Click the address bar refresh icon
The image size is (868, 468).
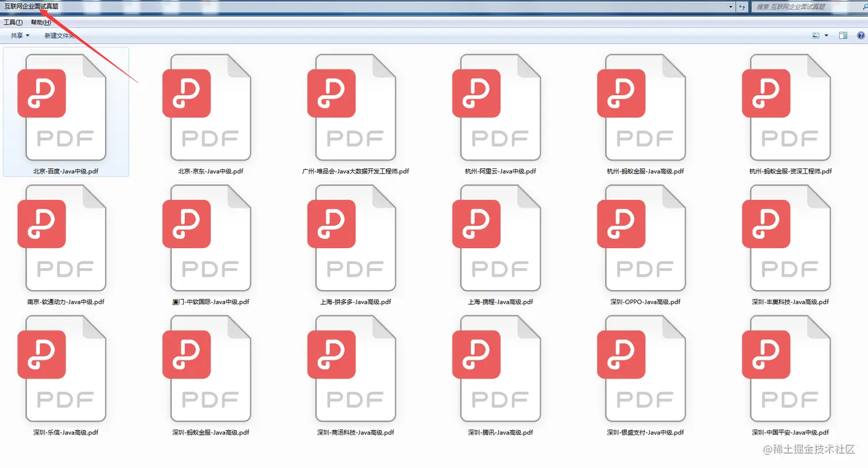[x=742, y=7]
